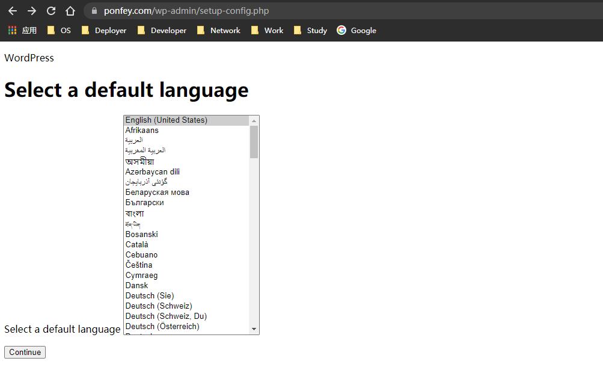Open the Google bookmark
The width and height of the screenshot is (603, 373).
[x=357, y=31]
